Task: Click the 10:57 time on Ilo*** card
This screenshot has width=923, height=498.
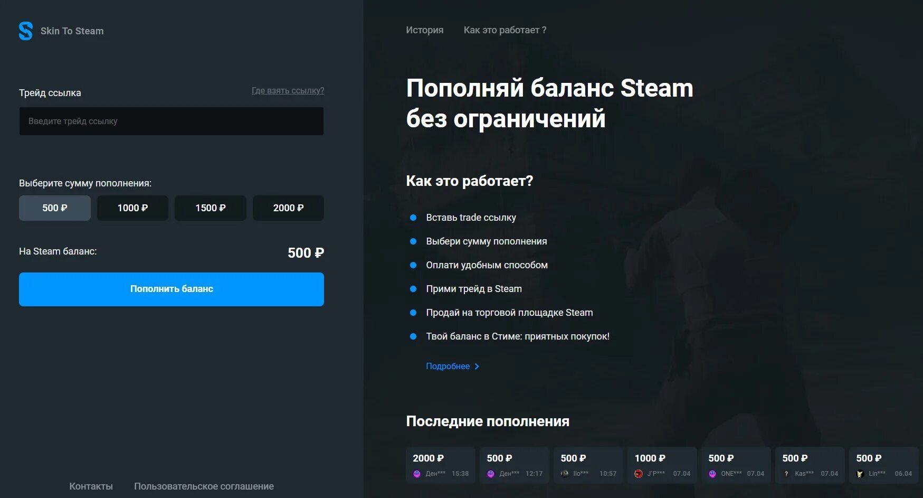Action: pyautogui.click(x=608, y=474)
